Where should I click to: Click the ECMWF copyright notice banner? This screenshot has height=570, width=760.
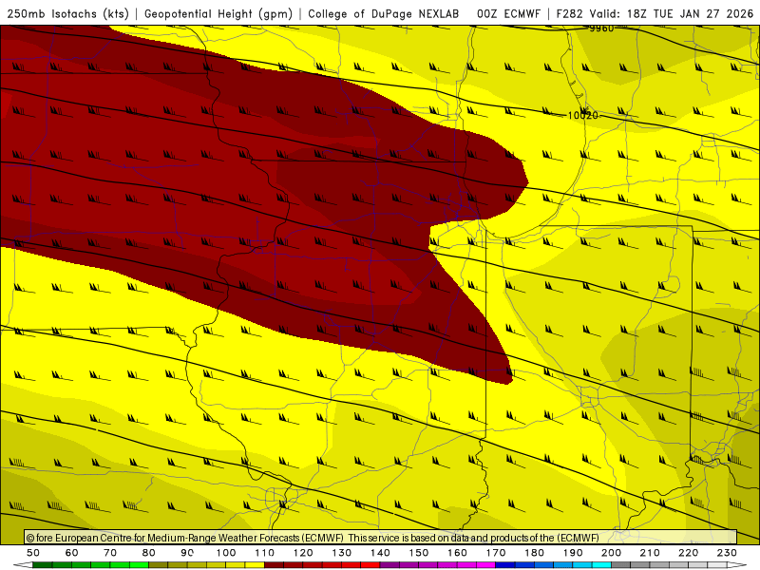click(x=381, y=538)
